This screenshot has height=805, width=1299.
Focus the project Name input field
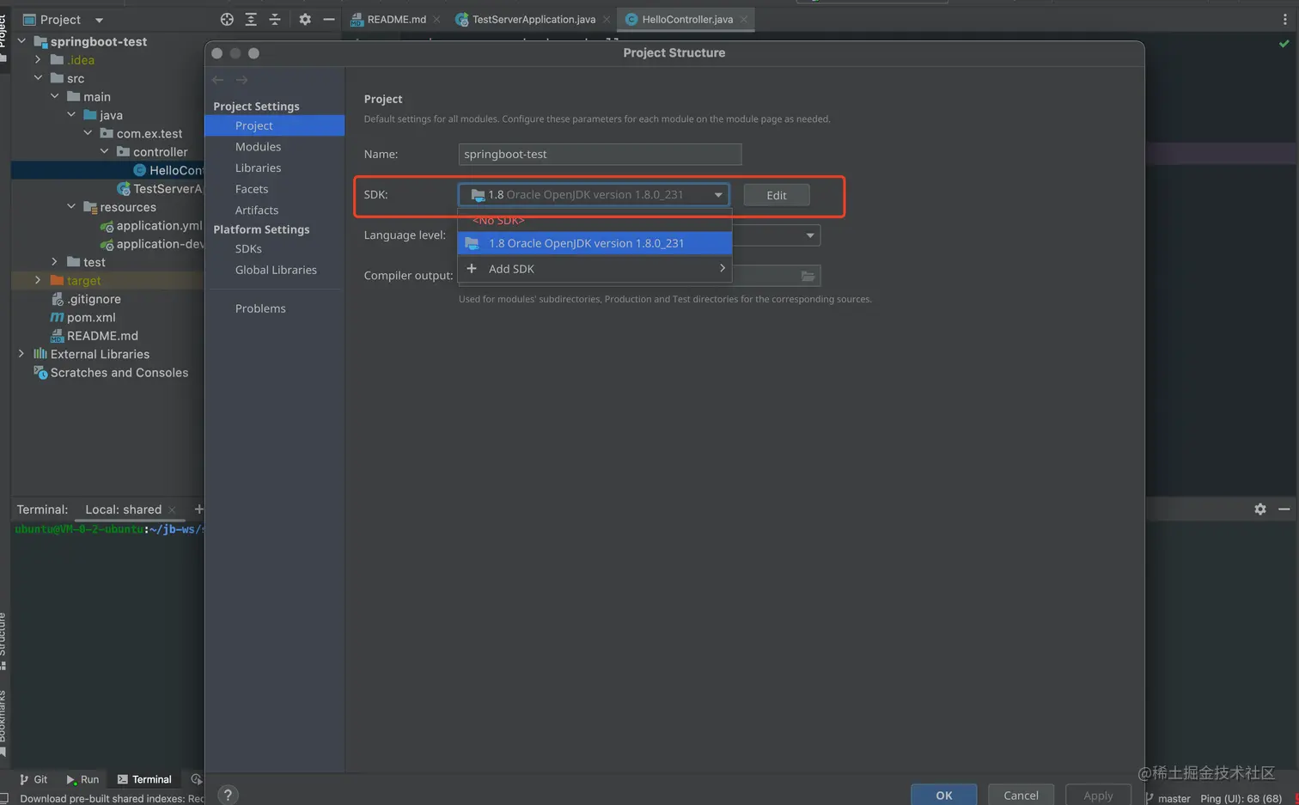600,155
